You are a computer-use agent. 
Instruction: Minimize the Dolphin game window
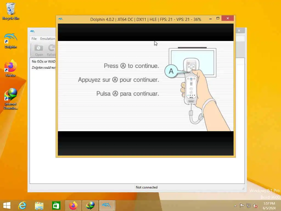(210, 19)
